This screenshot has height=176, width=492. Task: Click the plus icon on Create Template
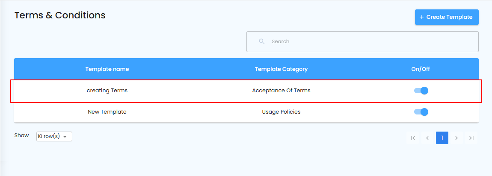click(x=422, y=17)
